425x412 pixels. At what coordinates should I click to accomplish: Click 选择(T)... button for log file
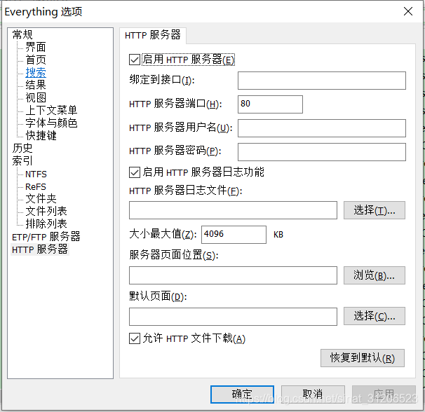(375, 210)
